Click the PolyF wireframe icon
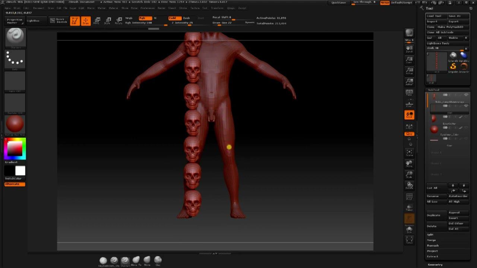The height and width of the screenshot is (268, 477). click(409, 197)
